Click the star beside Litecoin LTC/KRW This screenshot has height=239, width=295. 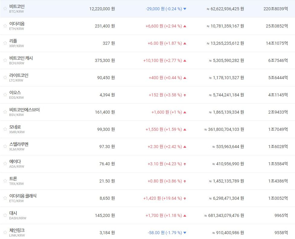(5, 78)
